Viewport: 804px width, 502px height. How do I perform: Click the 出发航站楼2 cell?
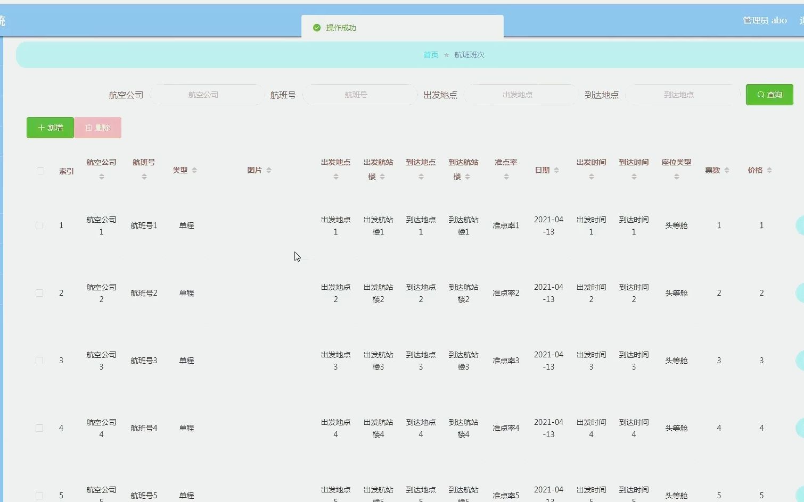pos(378,293)
